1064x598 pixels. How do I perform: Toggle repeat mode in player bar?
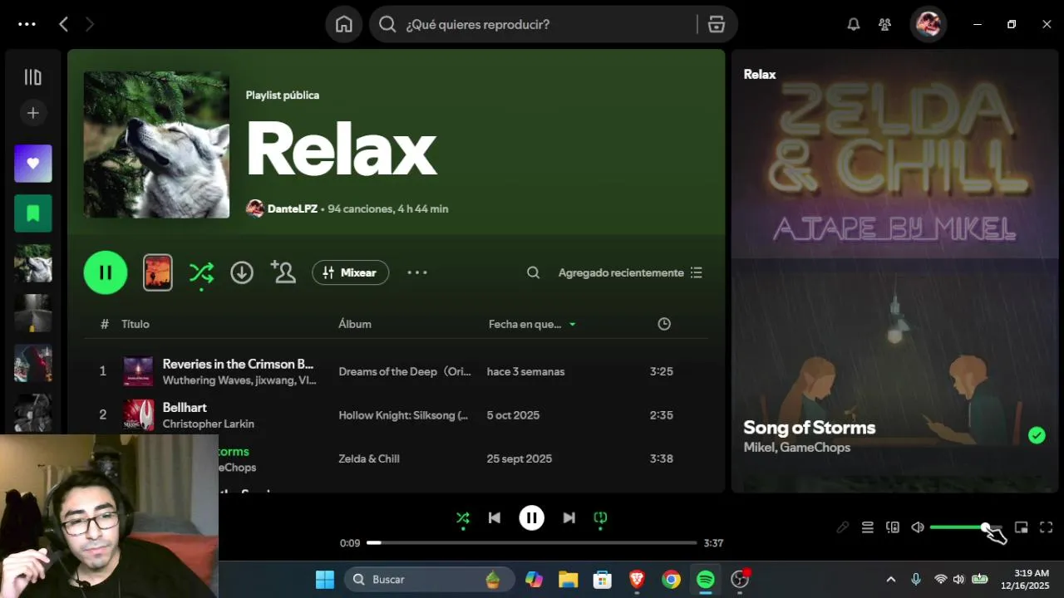(600, 518)
